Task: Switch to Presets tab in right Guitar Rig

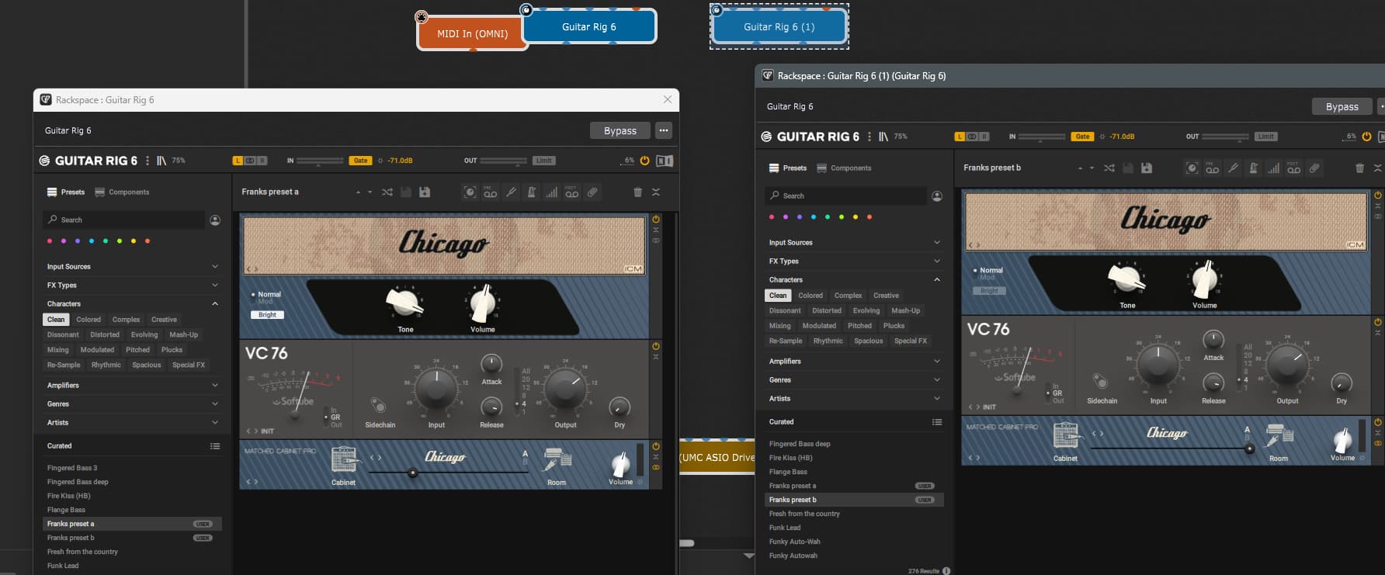Action: tap(788, 168)
